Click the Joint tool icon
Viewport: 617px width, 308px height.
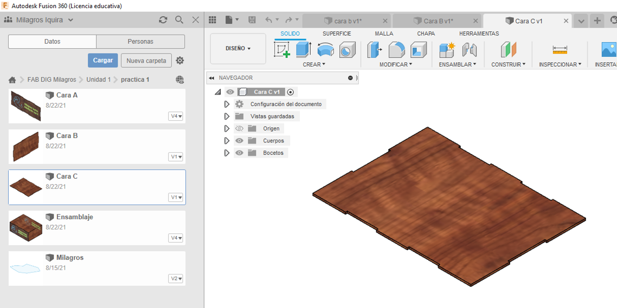pos(469,50)
